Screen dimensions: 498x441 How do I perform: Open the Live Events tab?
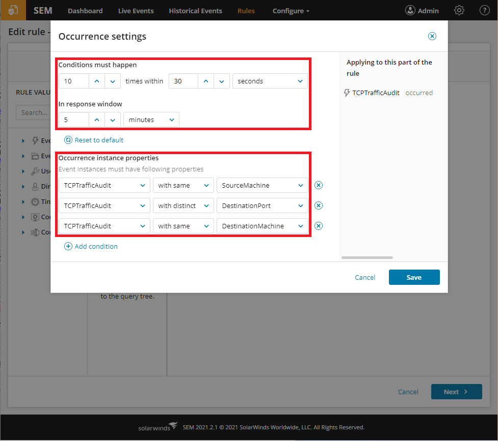pos(136,11)
